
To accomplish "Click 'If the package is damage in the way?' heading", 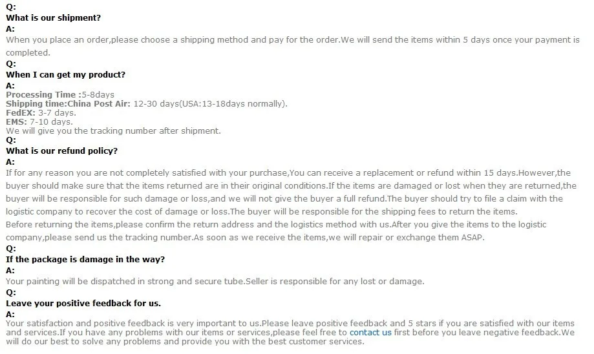I will (85, 259).
